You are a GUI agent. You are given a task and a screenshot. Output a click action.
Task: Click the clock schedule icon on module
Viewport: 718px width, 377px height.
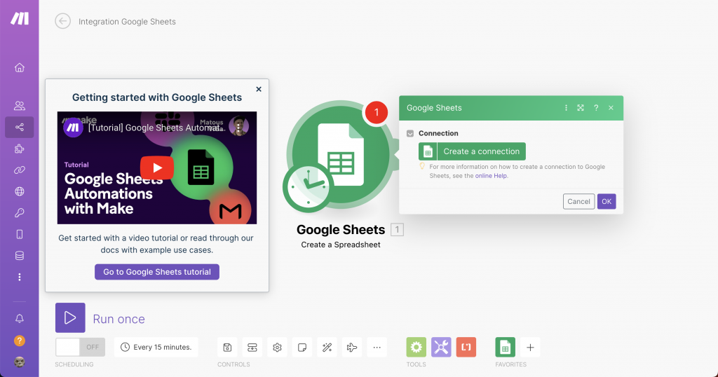tap(309, 188)
